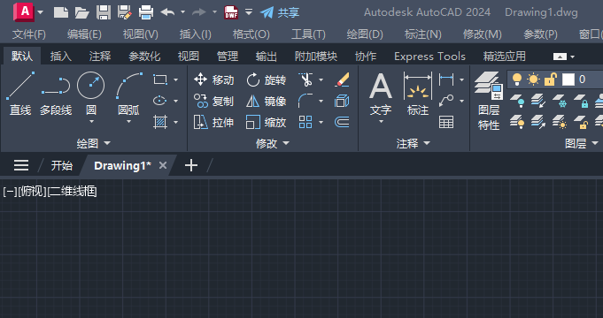Click the 标注 (Dimension) tool
The width and height of the screenshot is (603, 318).
(x=418, y=95)
